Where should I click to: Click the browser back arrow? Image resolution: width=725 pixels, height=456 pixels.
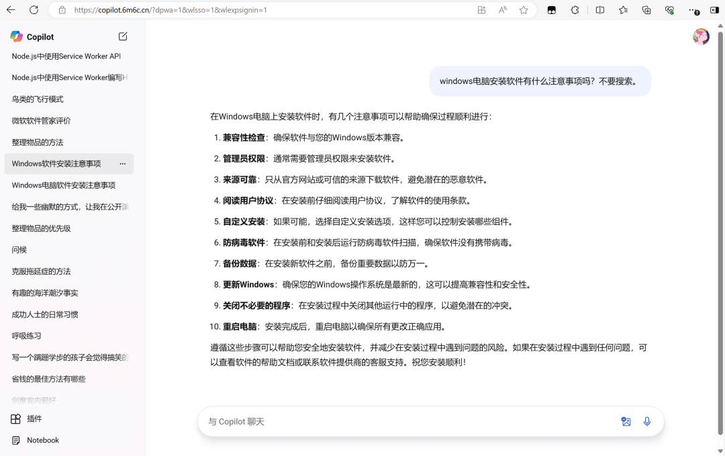click(11, 10)
